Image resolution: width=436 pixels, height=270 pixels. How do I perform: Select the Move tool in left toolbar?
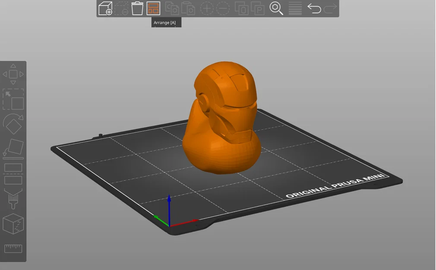[x=13, y=74]
